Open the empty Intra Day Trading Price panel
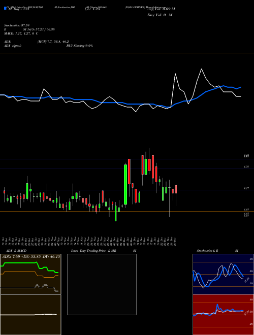Screen dimensions: 254x335 click(x=102, y=284)
